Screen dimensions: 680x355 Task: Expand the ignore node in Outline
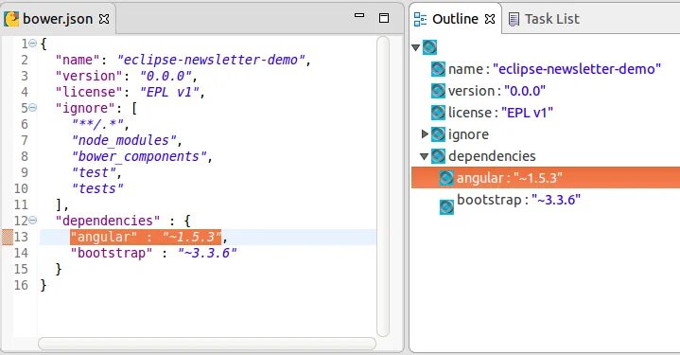click(x=425, y=134)
